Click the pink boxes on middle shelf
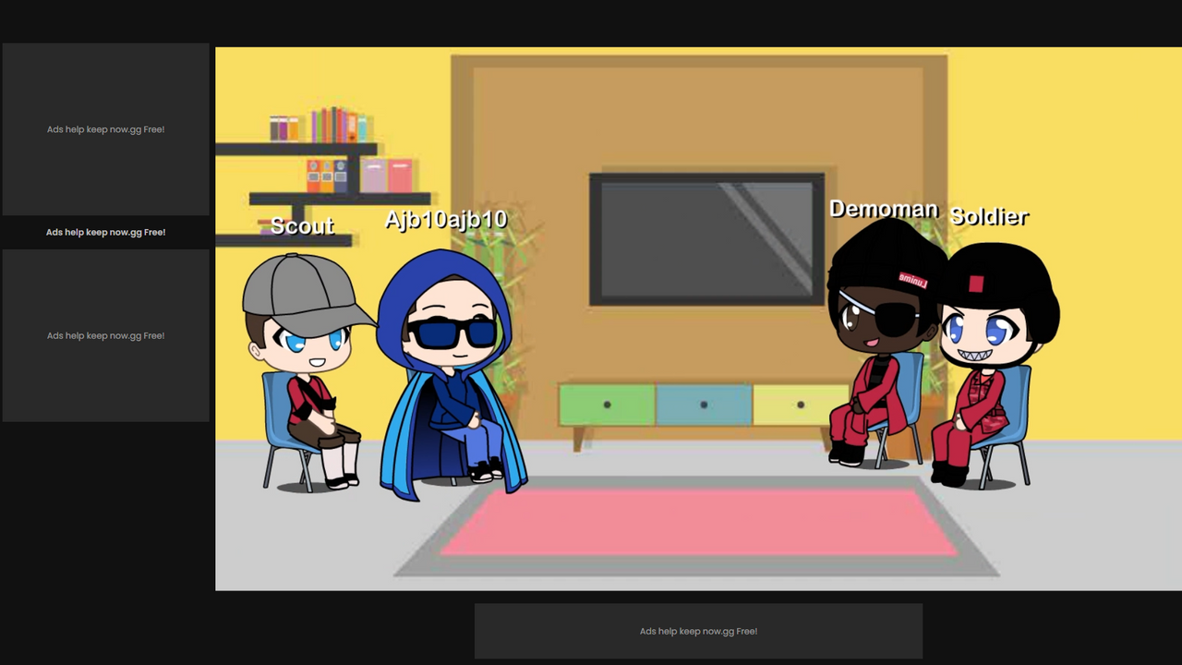Viewport: 1182px width, 665px height. (x=386, y=175)
